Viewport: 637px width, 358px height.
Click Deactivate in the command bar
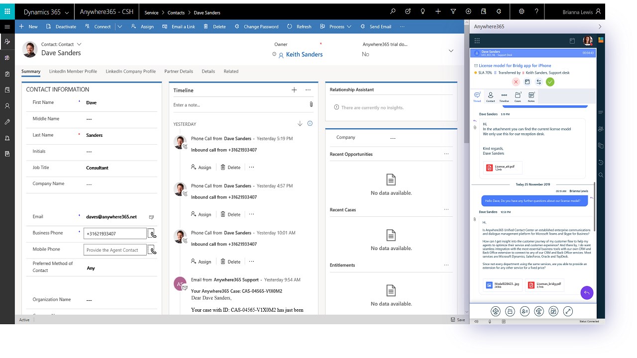point(61,27)
